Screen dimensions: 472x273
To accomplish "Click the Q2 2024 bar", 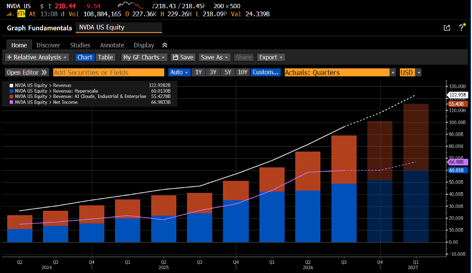I will click(x=20, y=229).
